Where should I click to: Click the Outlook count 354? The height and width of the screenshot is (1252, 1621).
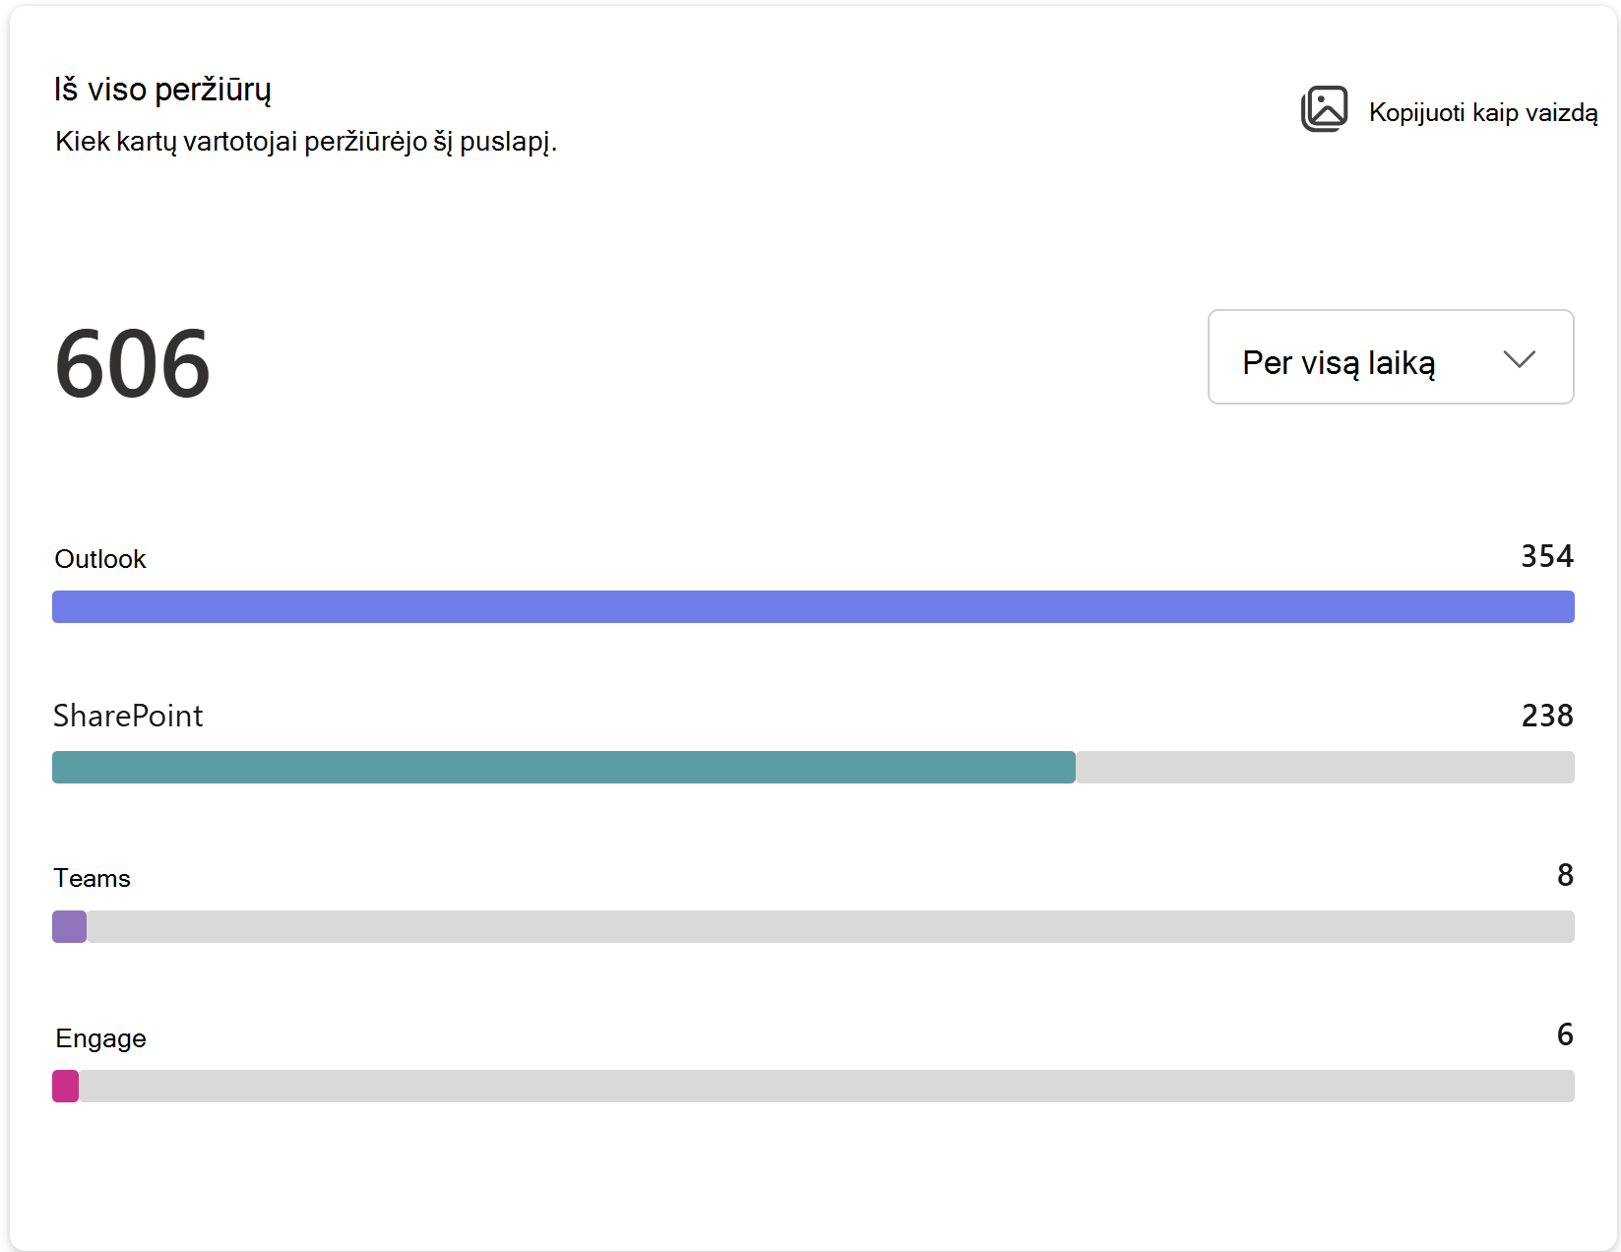[1547, 556]
